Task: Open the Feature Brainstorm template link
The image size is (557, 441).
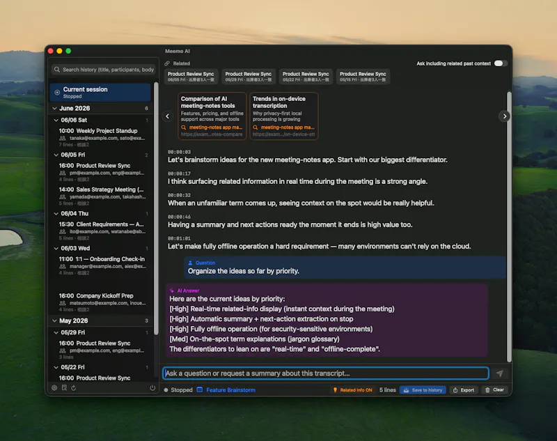Action: tap(230, 390)
